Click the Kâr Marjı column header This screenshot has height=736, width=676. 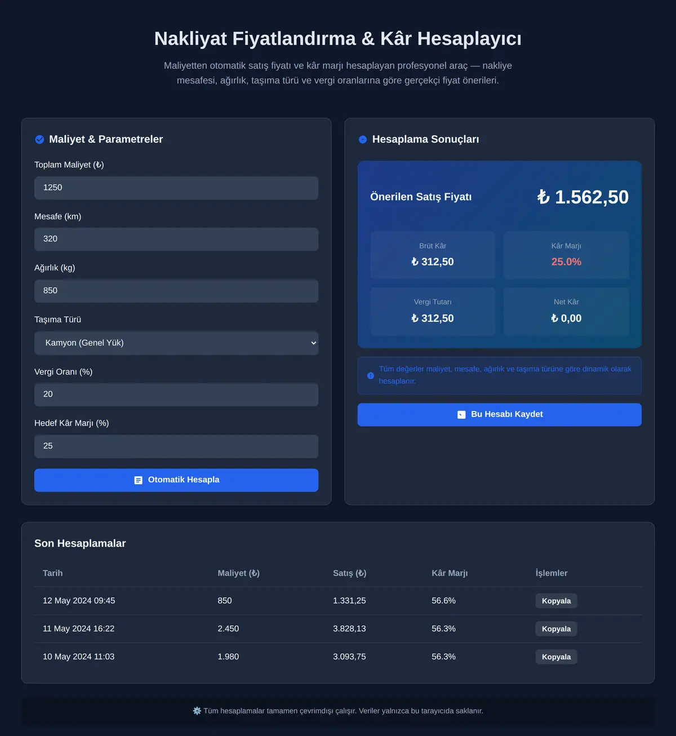(450, 573)
